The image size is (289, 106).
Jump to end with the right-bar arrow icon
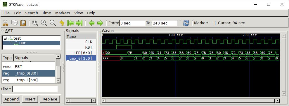tap(79, 23)
